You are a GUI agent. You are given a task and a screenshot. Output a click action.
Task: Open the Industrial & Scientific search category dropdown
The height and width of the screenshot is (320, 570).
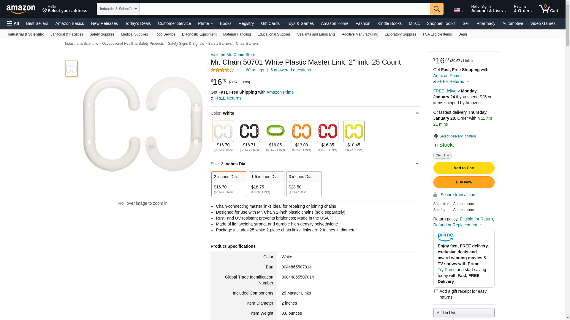(118, 9)
